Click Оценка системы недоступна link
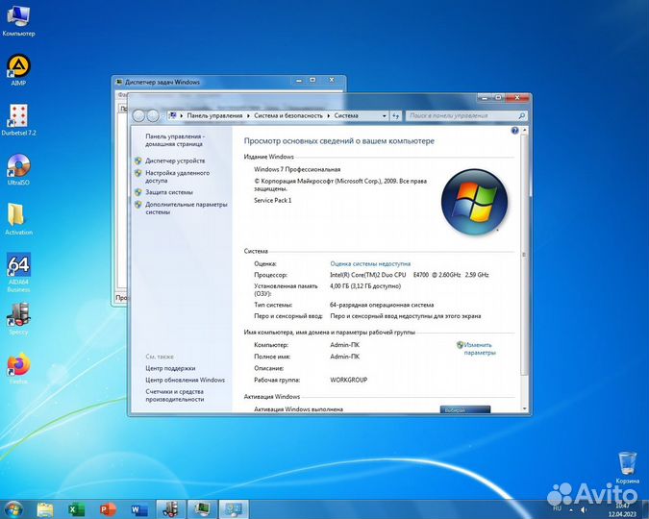649x519 pixels. coord(370,263)
